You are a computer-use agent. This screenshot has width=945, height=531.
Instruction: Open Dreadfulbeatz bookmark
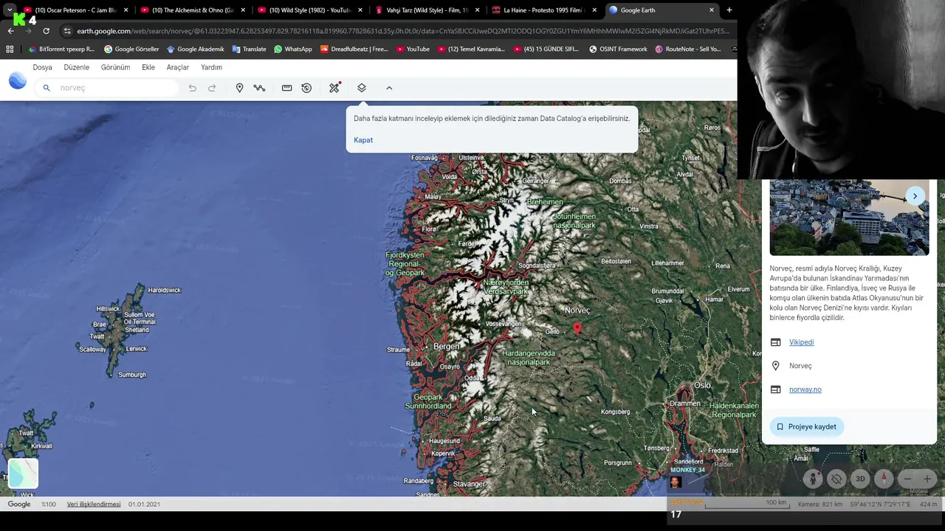(x=354, y=49)
